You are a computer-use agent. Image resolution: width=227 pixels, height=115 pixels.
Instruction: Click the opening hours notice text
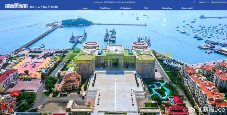click(114, 2)
